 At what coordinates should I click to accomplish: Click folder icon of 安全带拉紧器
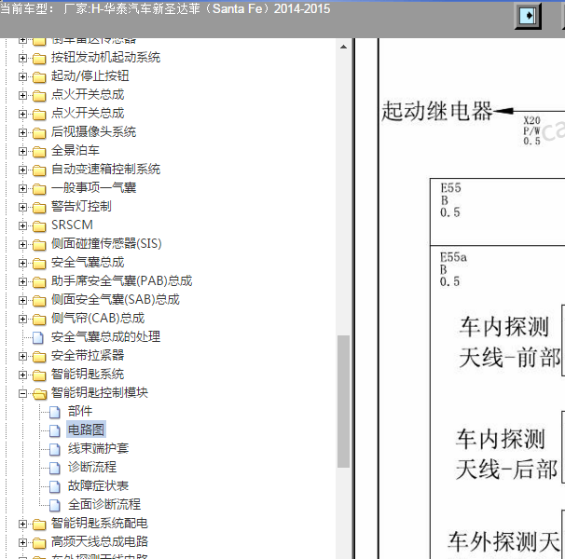coord(39,357)
